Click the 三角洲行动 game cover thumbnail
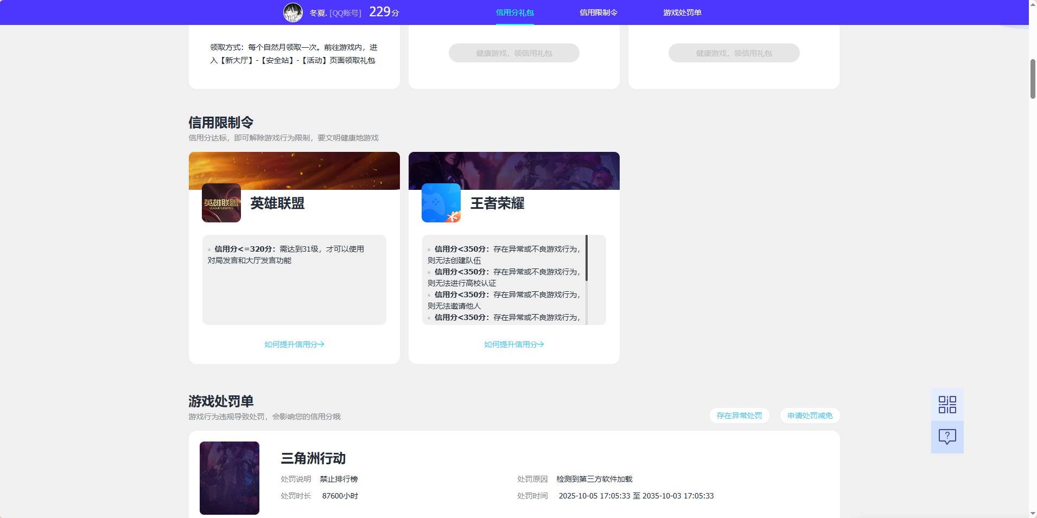Screen dimensions: 1037x518 [230, 478]
